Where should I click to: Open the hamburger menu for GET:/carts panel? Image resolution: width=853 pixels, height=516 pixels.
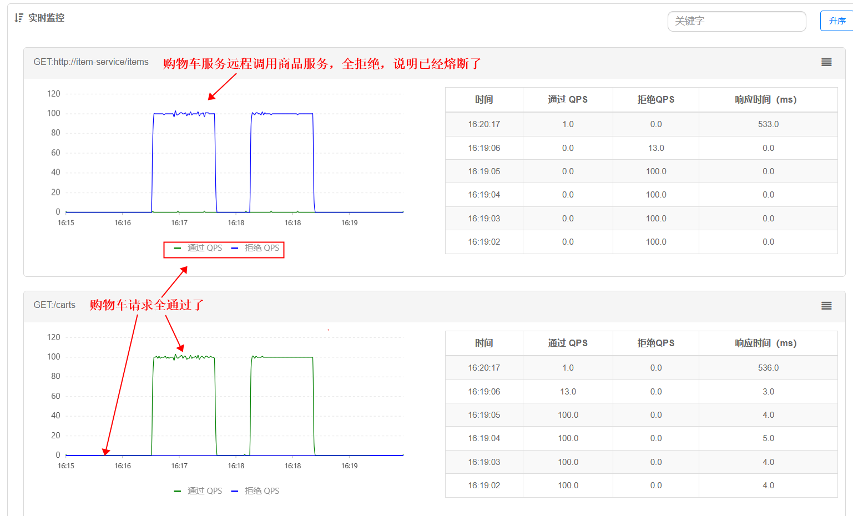pos(826,306)
